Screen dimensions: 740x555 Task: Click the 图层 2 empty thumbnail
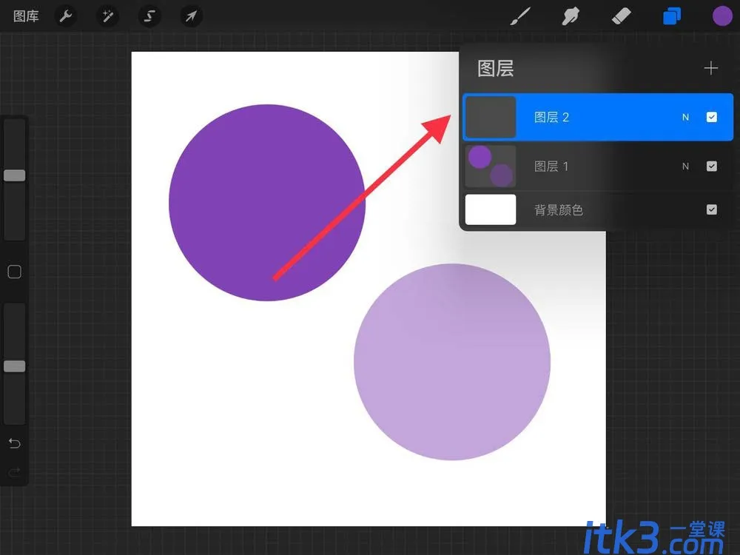(491, 117)
